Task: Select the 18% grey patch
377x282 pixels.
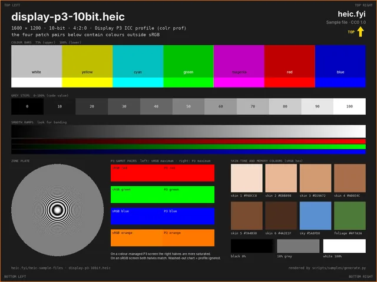Action: [x=298, y=246]
